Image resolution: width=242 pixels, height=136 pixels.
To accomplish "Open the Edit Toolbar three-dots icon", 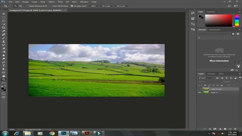I will pos(3,83).
